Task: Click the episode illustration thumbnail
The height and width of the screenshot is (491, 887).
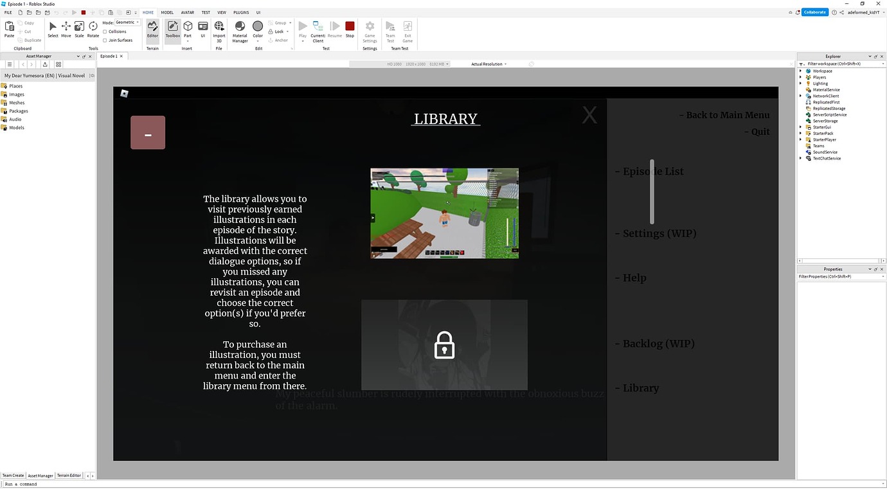Action: point(444,213)
